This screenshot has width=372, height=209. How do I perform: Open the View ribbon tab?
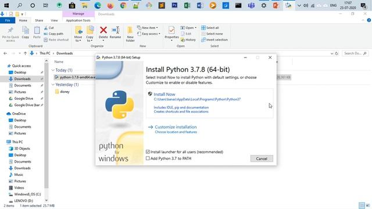click(x=54, y=20)
